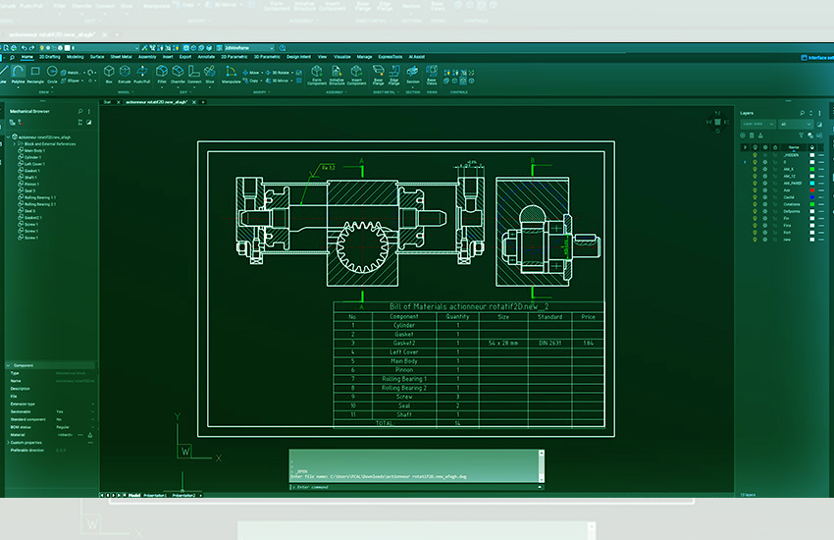Open the Base Views tool
The height and width of the screenshot is (540, 834).
click(432, 75)
